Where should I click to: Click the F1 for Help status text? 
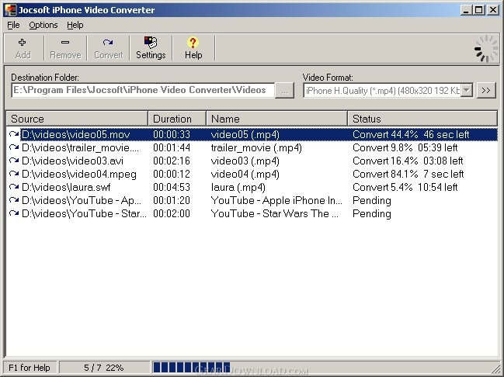coord(30,368)
